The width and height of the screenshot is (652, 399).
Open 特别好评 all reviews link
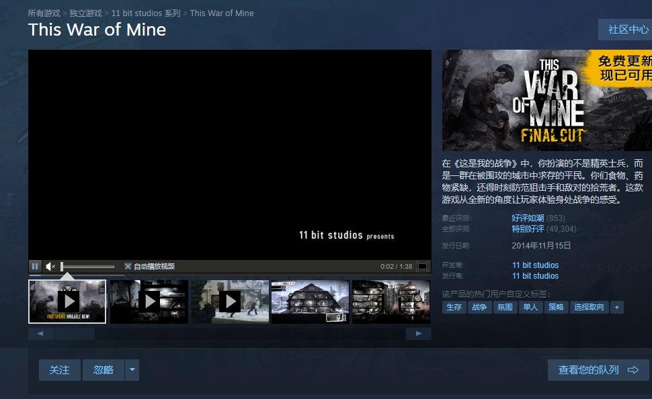click(x=528, y=228)
